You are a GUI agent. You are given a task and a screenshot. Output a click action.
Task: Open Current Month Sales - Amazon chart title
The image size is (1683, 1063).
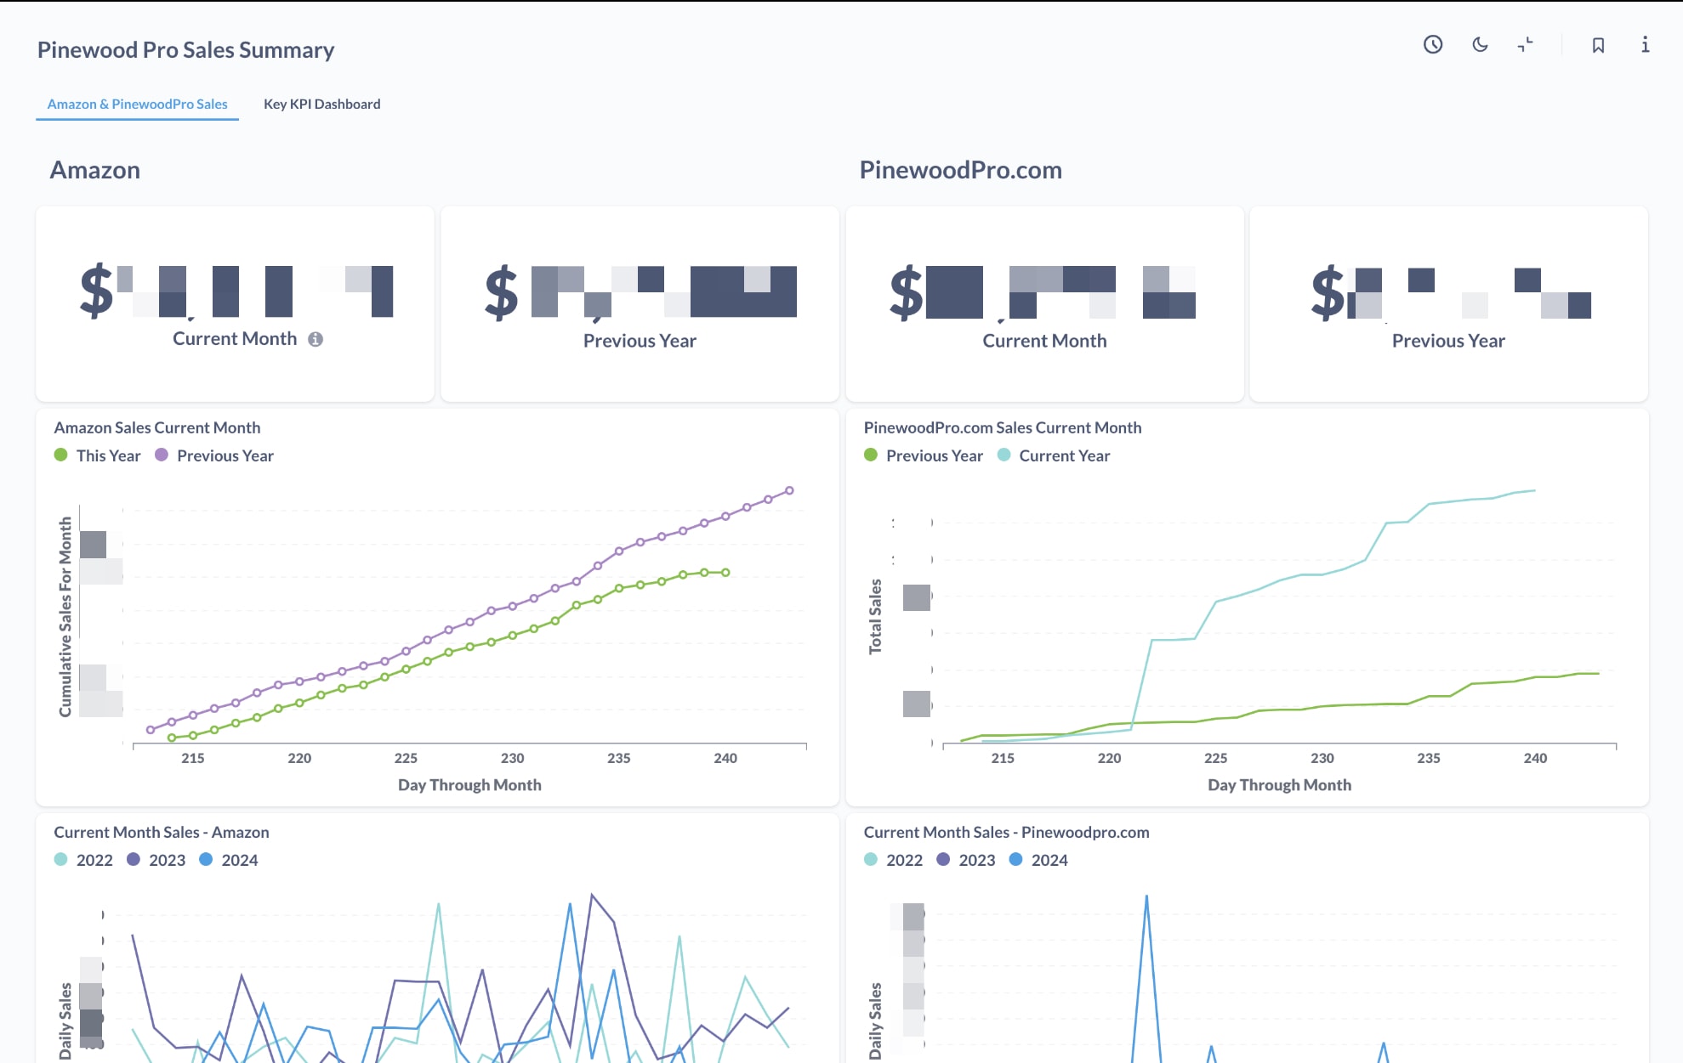162,832
